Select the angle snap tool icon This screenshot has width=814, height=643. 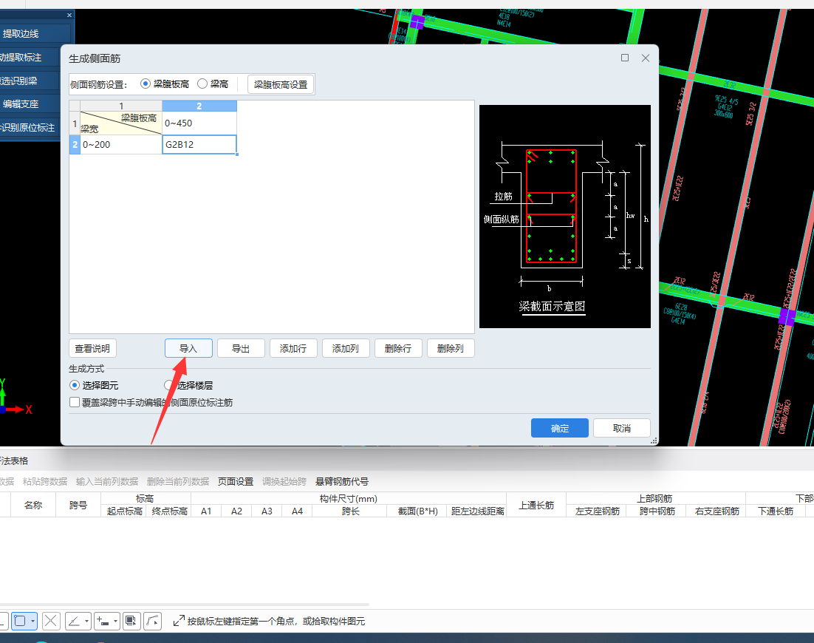[75, 621]
